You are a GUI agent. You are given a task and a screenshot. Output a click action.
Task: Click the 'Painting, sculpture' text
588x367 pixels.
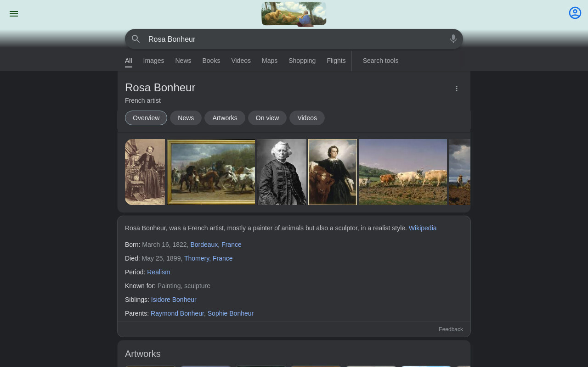click(x=184, y=286)
